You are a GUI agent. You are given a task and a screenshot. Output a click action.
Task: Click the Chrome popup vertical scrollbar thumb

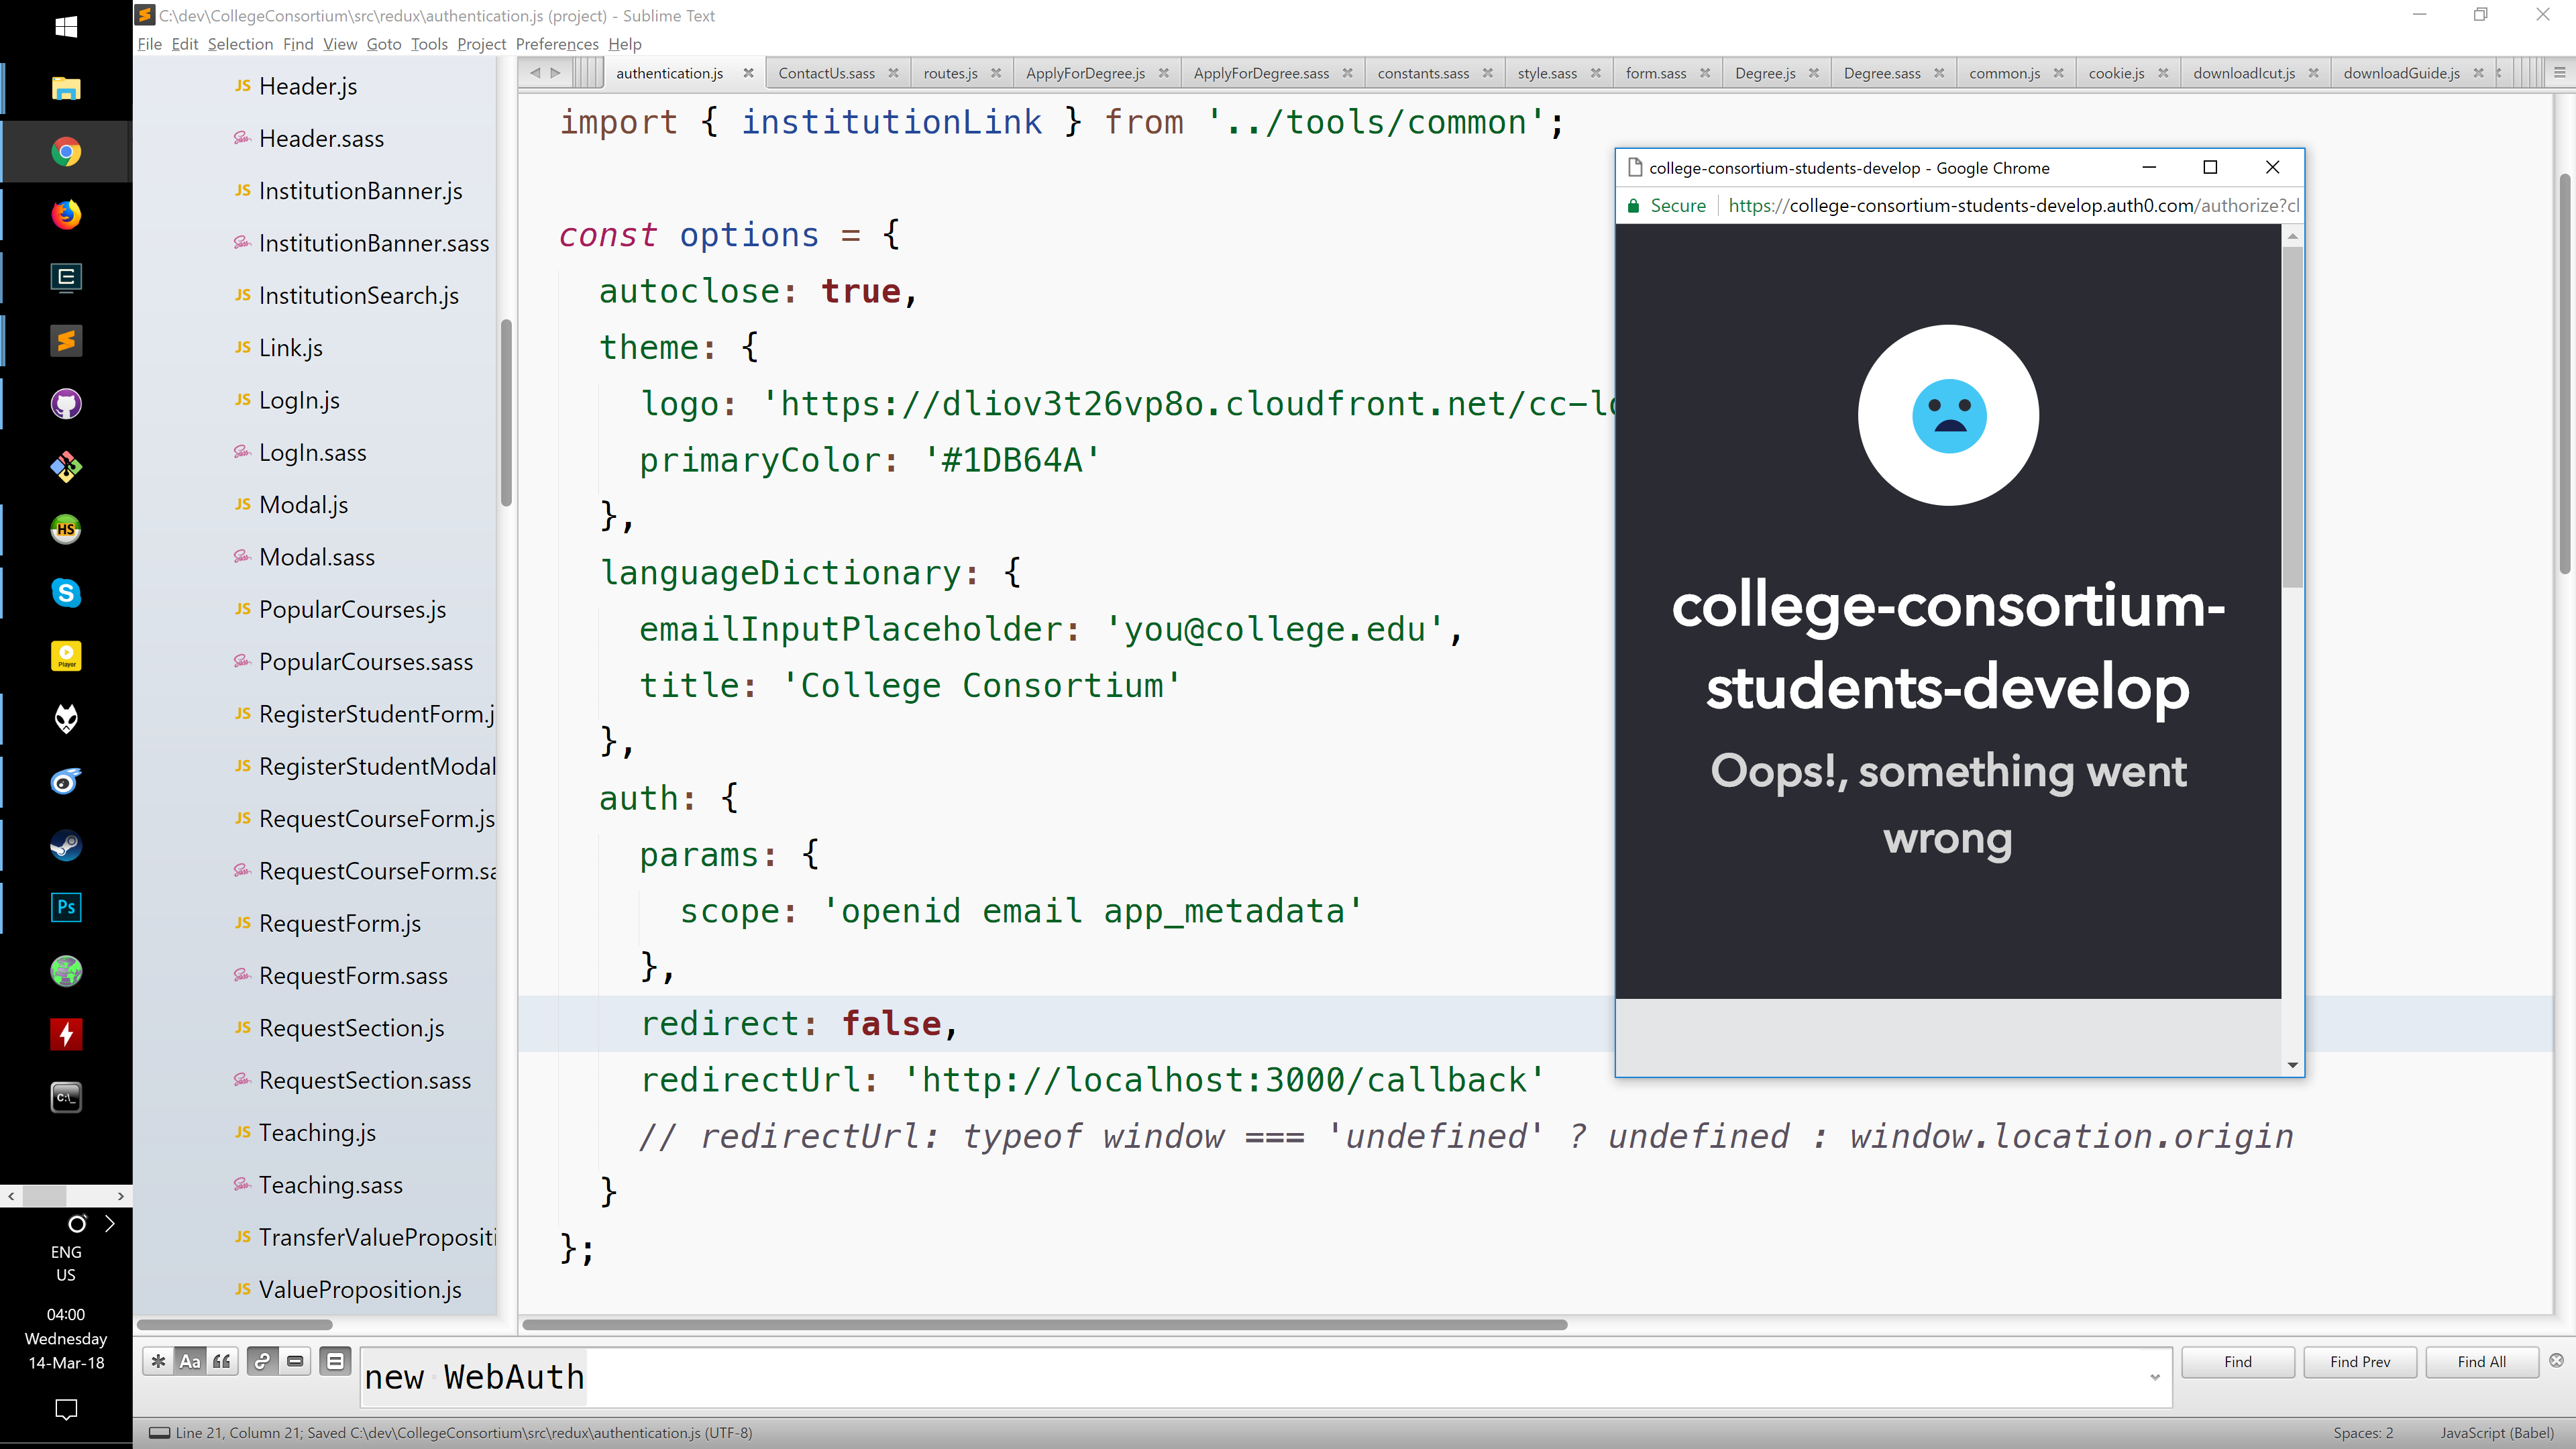click(x=2292, y=416)
